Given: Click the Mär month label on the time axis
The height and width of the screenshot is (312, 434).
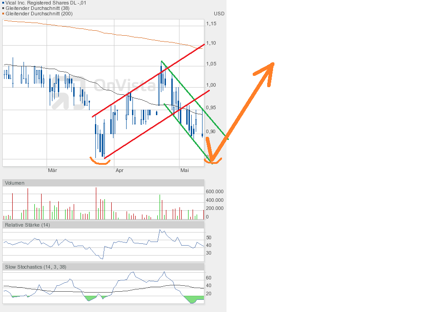Looking at the screenshot, I should pyautogui.click(x=52, y=170).
